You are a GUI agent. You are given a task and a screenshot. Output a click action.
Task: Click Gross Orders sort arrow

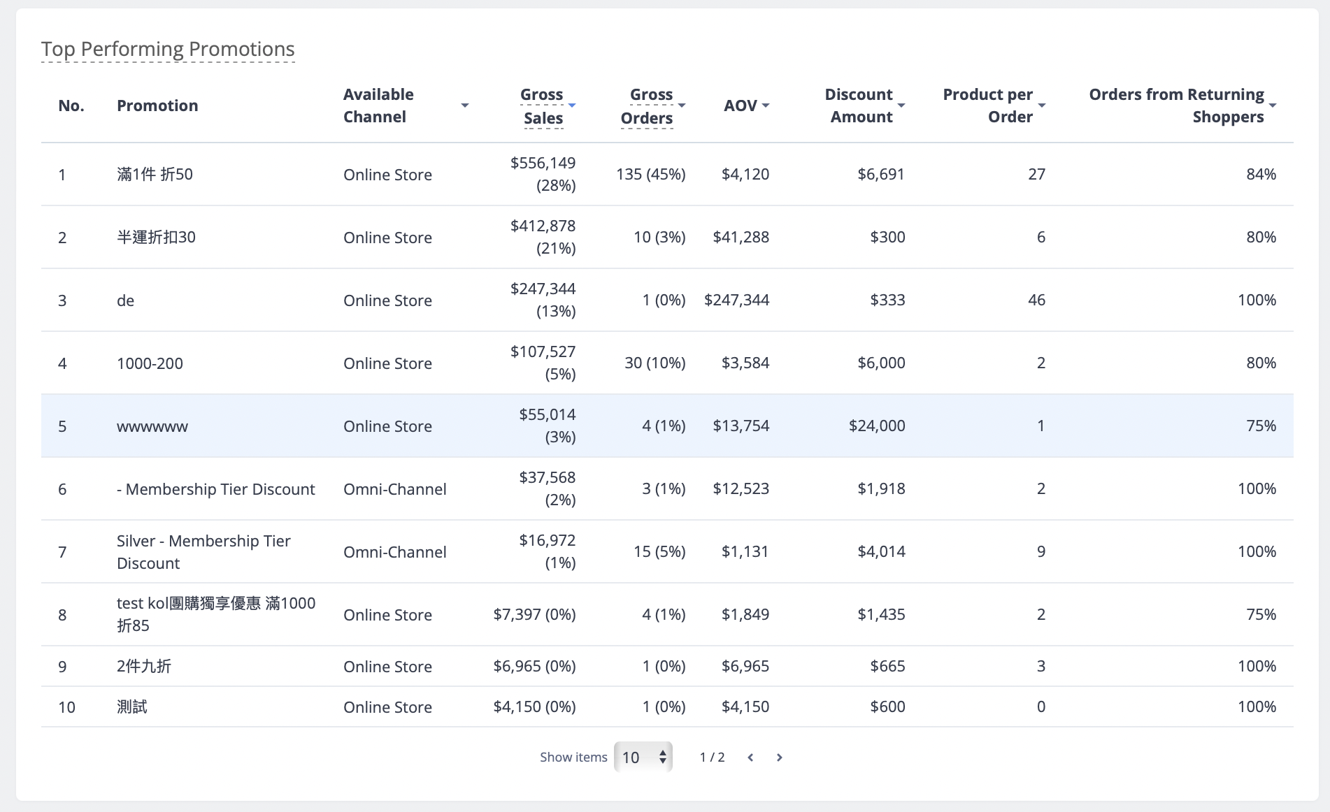click(682, 106)
